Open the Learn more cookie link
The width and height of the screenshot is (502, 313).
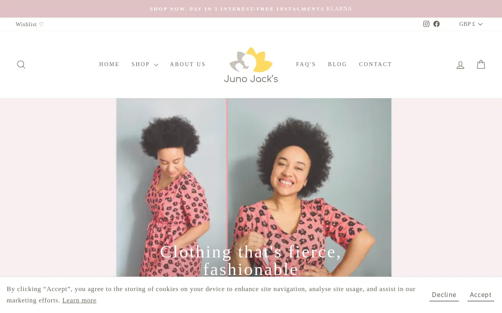[79, 300]
